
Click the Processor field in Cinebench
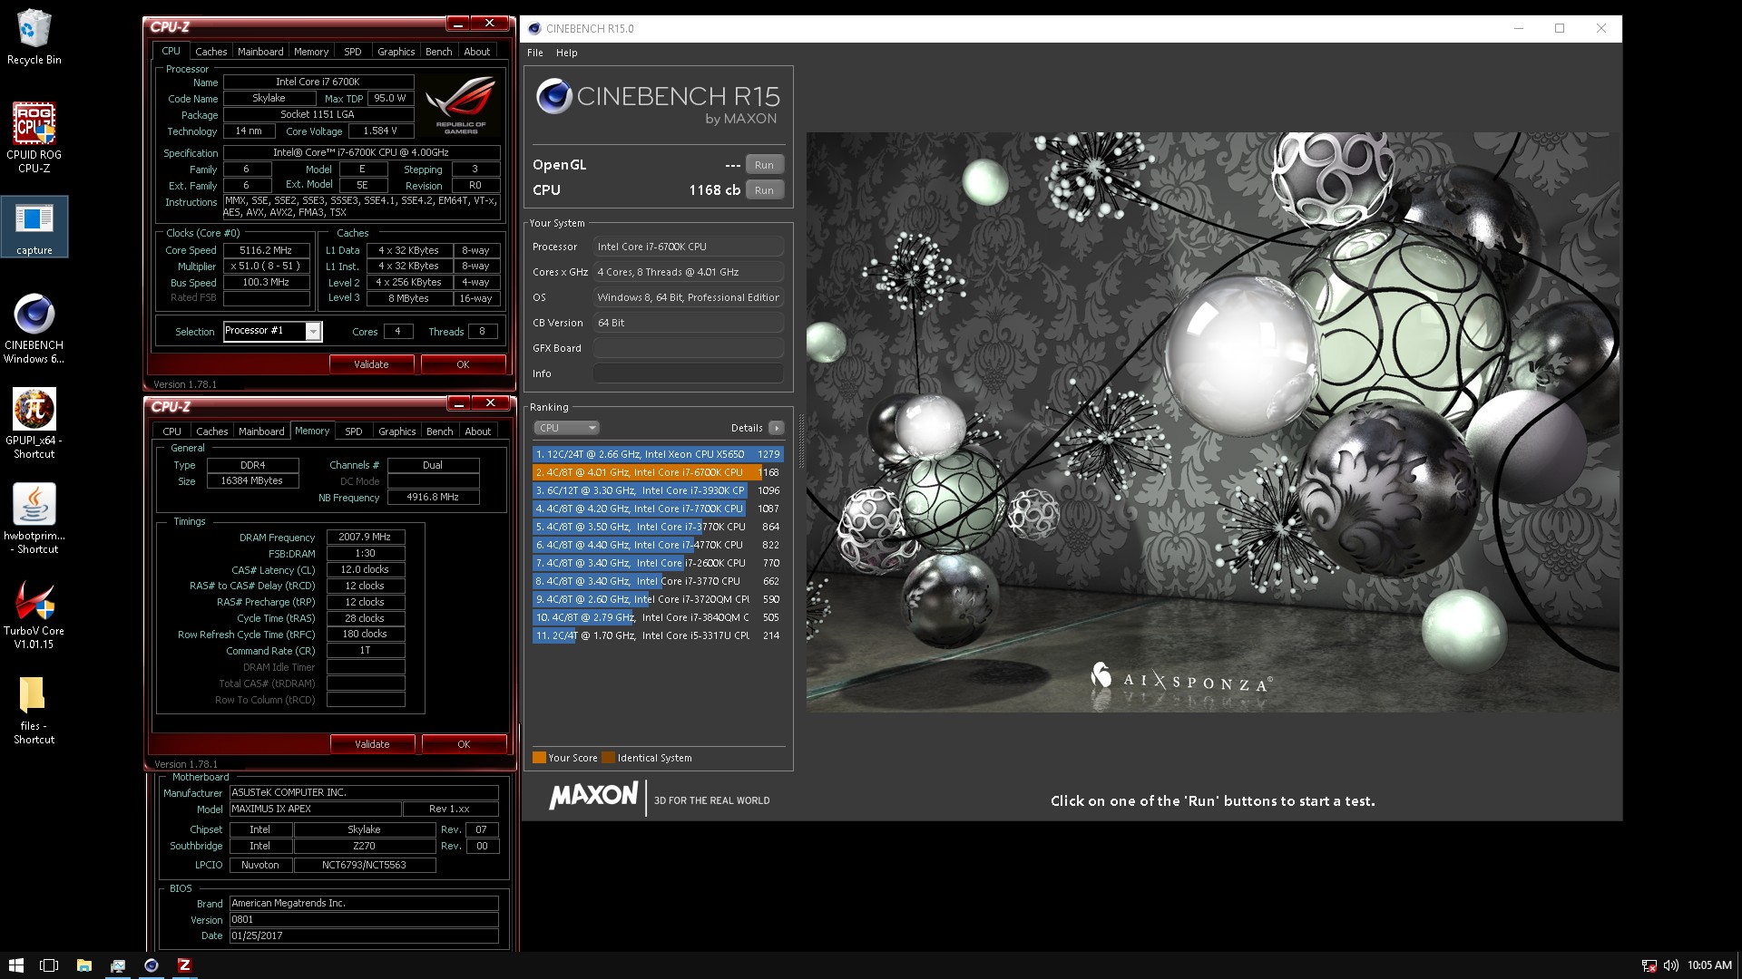coord(689,247)
